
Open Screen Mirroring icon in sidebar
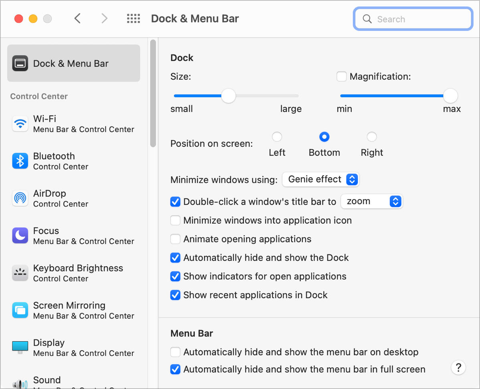pyautogui.click(x=20, y=310)
